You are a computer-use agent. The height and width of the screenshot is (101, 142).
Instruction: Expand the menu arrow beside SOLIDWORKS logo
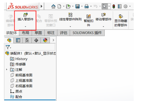pyautogui.click(x=42, y=6)
